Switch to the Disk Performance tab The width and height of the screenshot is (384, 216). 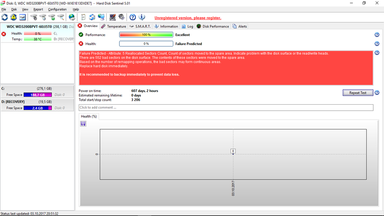click(x=213, y=27)
